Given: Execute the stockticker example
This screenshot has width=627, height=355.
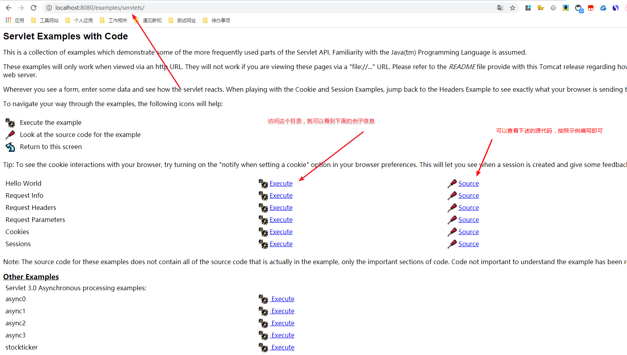Looking at the screenshot, I should (283, 347).
